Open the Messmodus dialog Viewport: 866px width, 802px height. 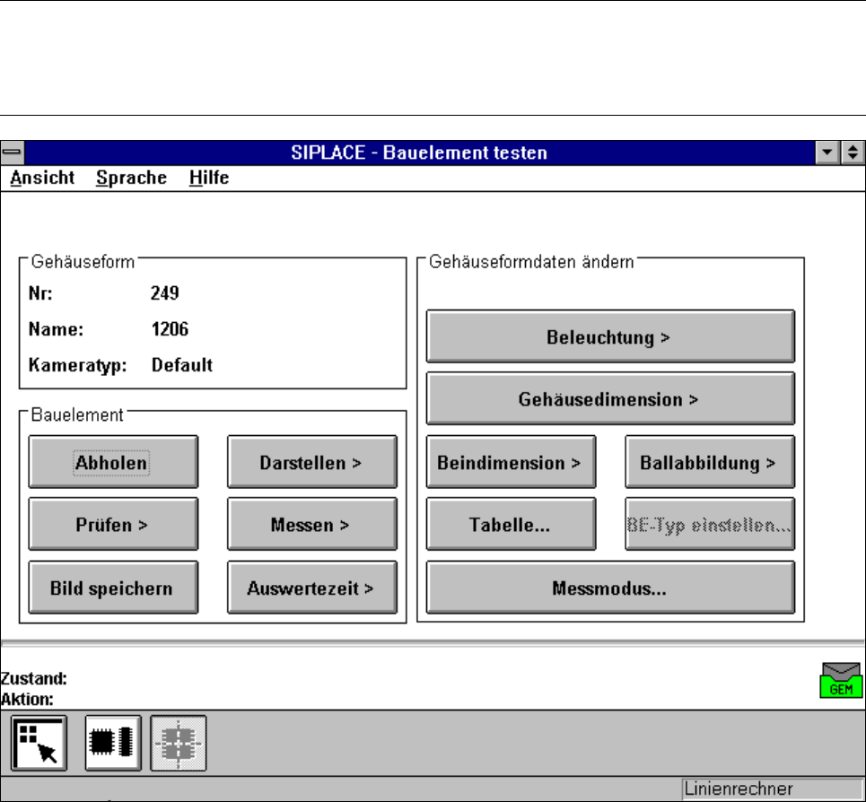pyautogui.click(x=609, y=588)
